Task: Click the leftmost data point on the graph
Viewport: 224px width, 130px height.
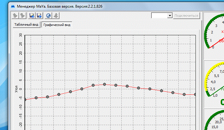Action: pyautogui.click(x=25, y=100)
